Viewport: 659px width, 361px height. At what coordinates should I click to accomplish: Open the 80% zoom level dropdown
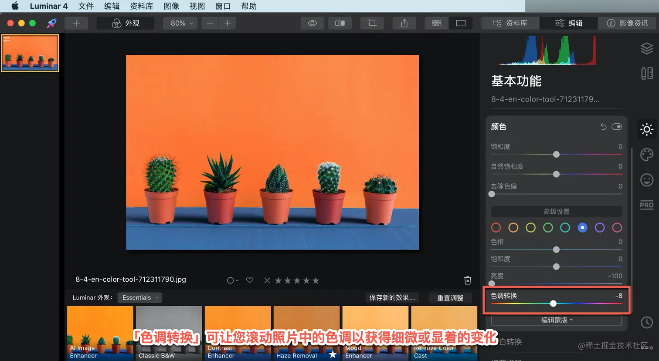[180, 23]
